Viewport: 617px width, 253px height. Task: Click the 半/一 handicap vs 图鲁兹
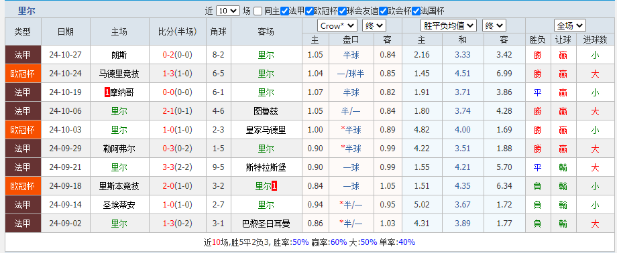351,111
